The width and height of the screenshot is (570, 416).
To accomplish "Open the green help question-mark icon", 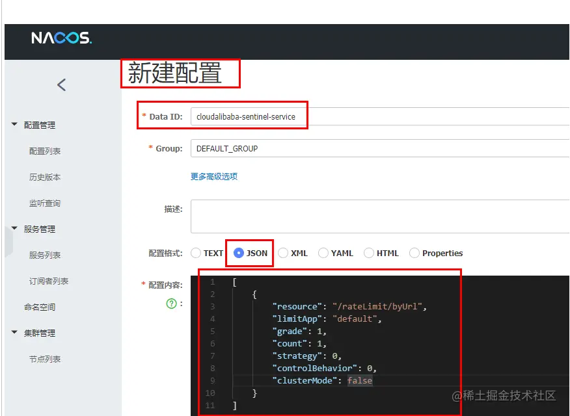I will tap(171, 304).
